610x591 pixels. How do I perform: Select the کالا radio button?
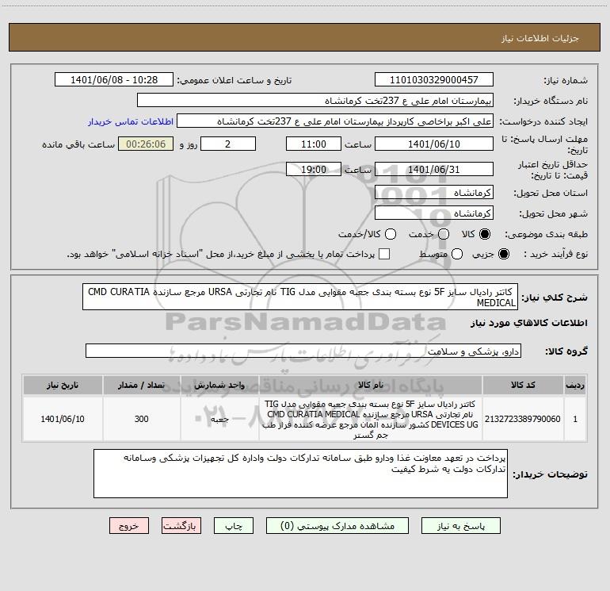point(485,234)
